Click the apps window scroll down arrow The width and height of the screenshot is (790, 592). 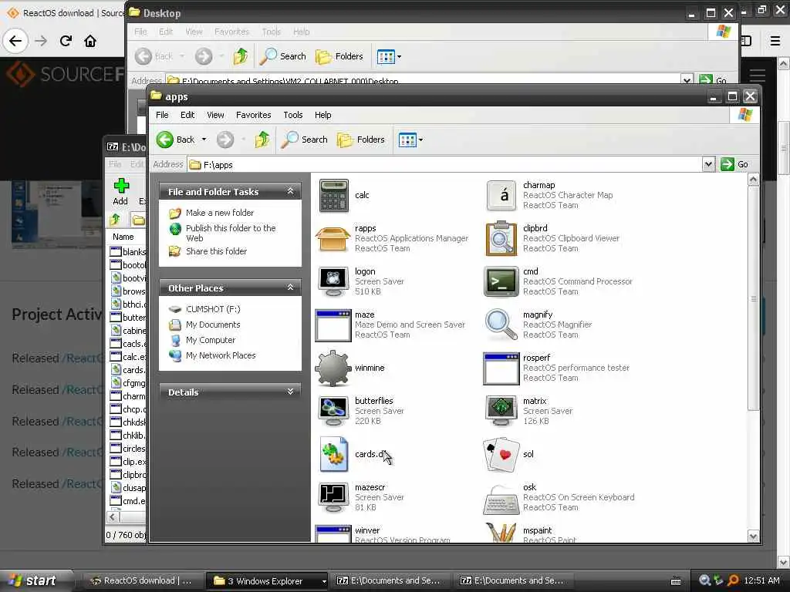[x=753, y=536]
